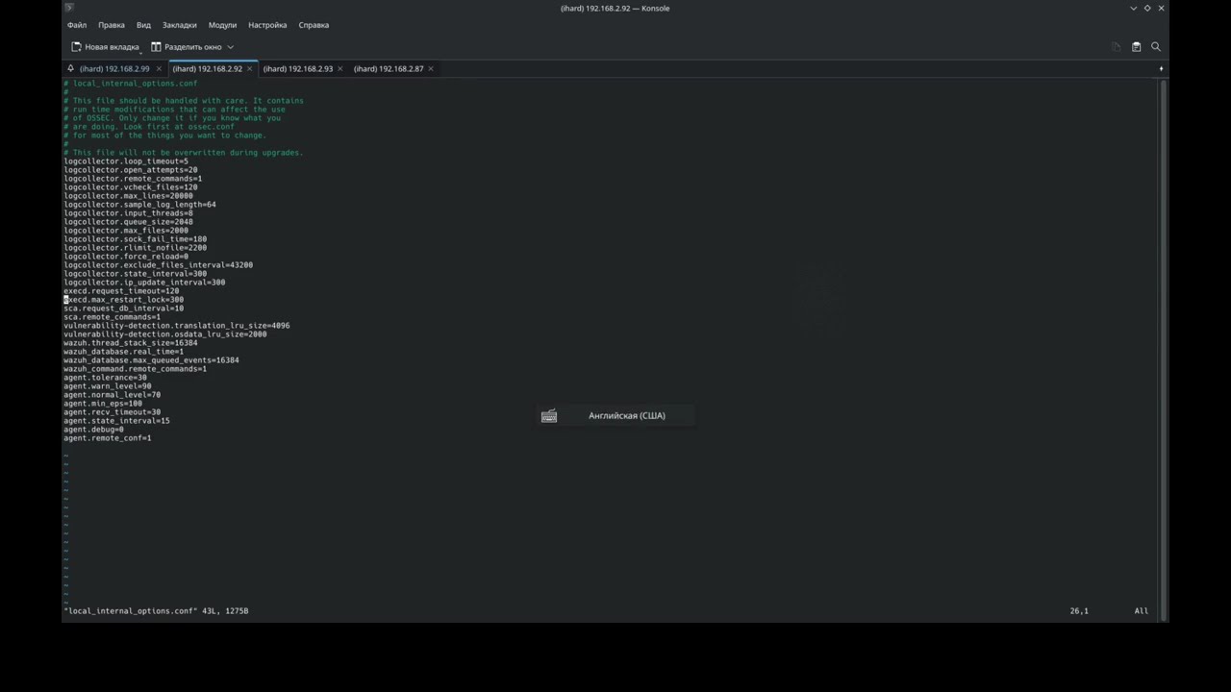Viewport: 1231px width, 692px height.
Task: Open the Файл menu
Action: (x=77, y=25)
